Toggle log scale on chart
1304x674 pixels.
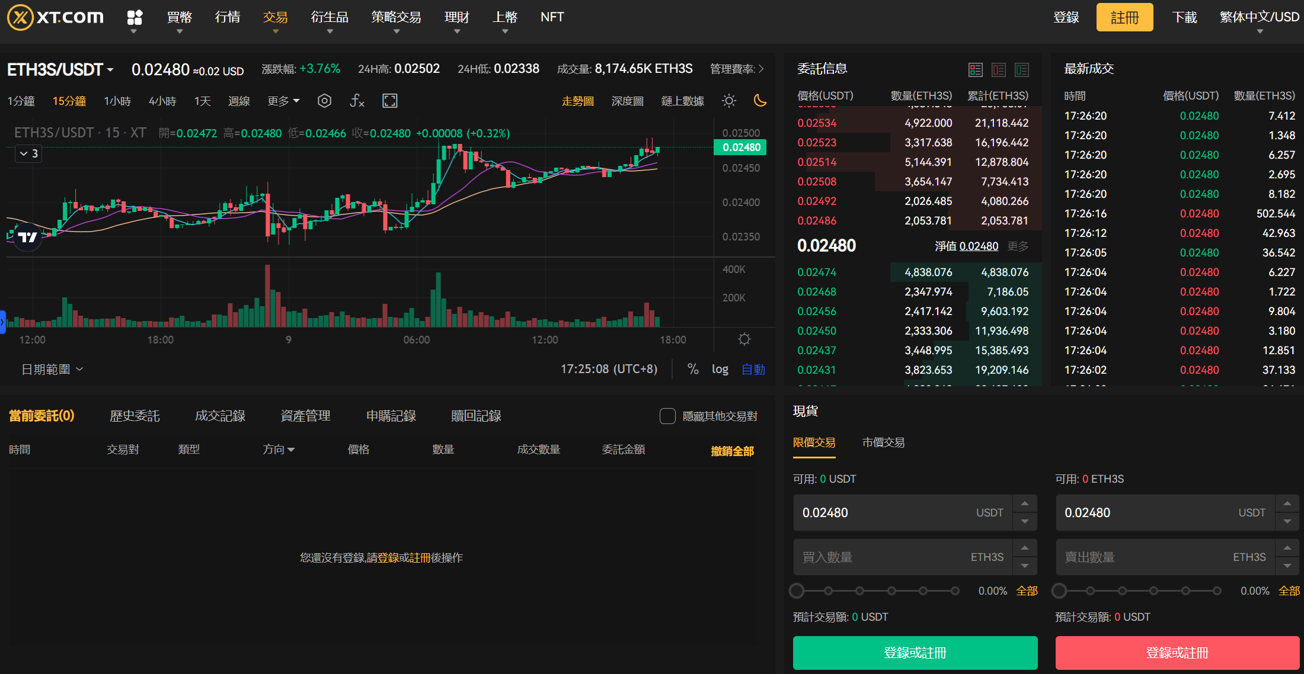coord(720,369)
